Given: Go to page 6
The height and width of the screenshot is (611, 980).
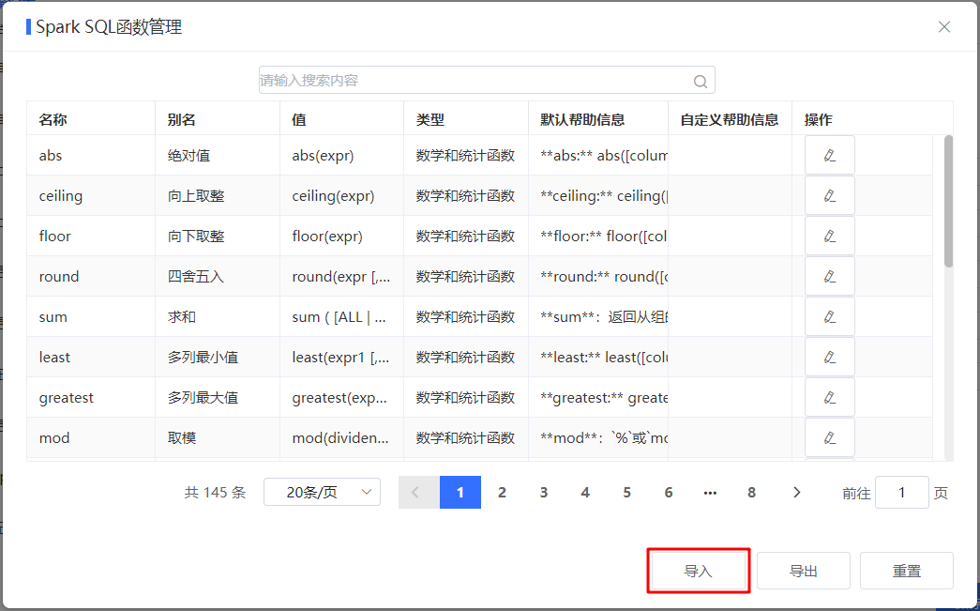Looking at the screenshot, I should 668,492.
